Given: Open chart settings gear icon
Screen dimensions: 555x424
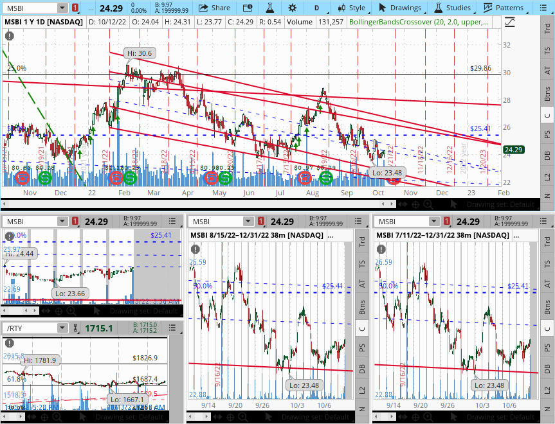Looking at the screenshot, I should [293, 8].
